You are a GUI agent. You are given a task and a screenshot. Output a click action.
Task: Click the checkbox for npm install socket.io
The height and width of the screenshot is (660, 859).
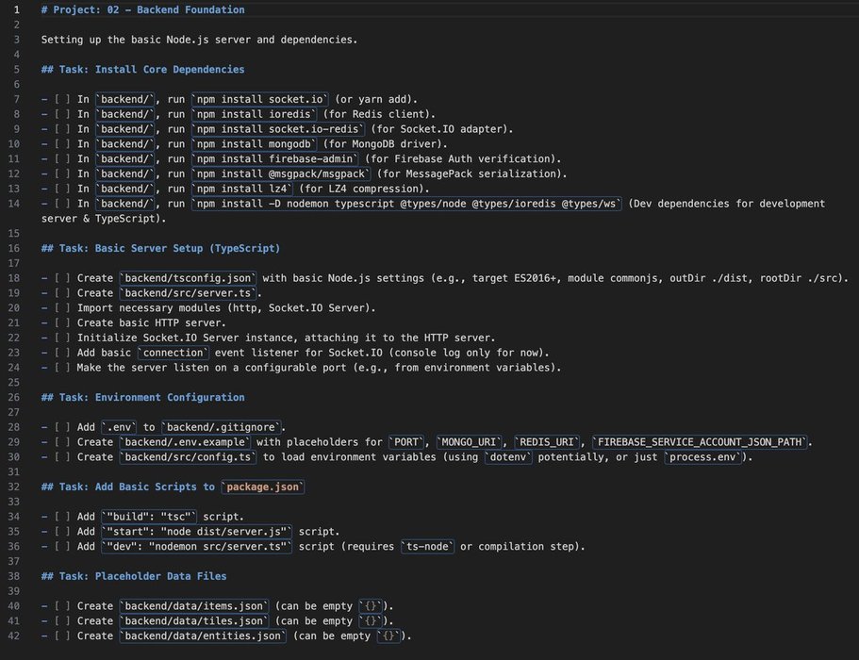60,99
